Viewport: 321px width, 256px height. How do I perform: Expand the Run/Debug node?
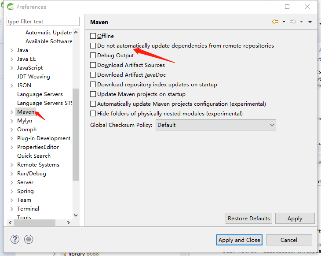12,174
